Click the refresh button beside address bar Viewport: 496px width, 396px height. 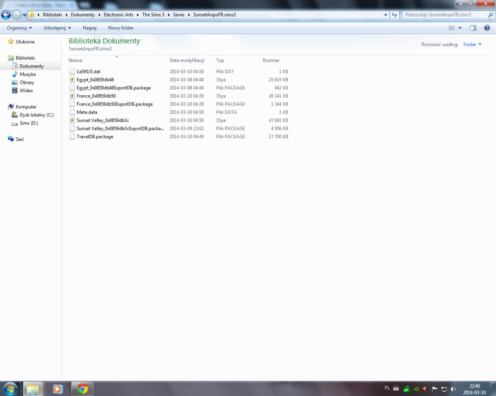[x=395, y=15]
